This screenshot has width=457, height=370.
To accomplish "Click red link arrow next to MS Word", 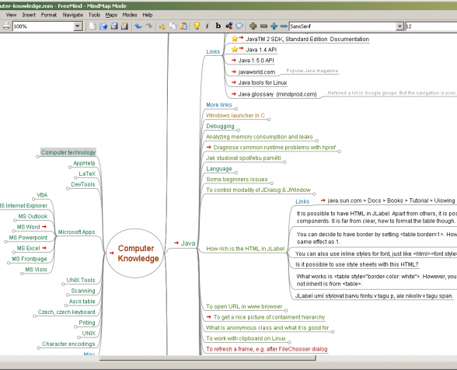I will pyautogui.click(x=44, y=226).
